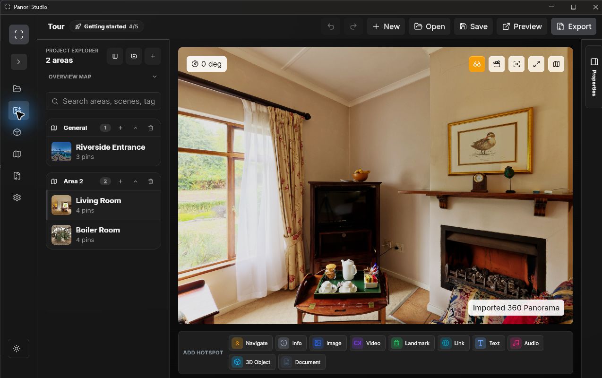
Task: Select the Riverside Entrance scene
Action: 103,151
